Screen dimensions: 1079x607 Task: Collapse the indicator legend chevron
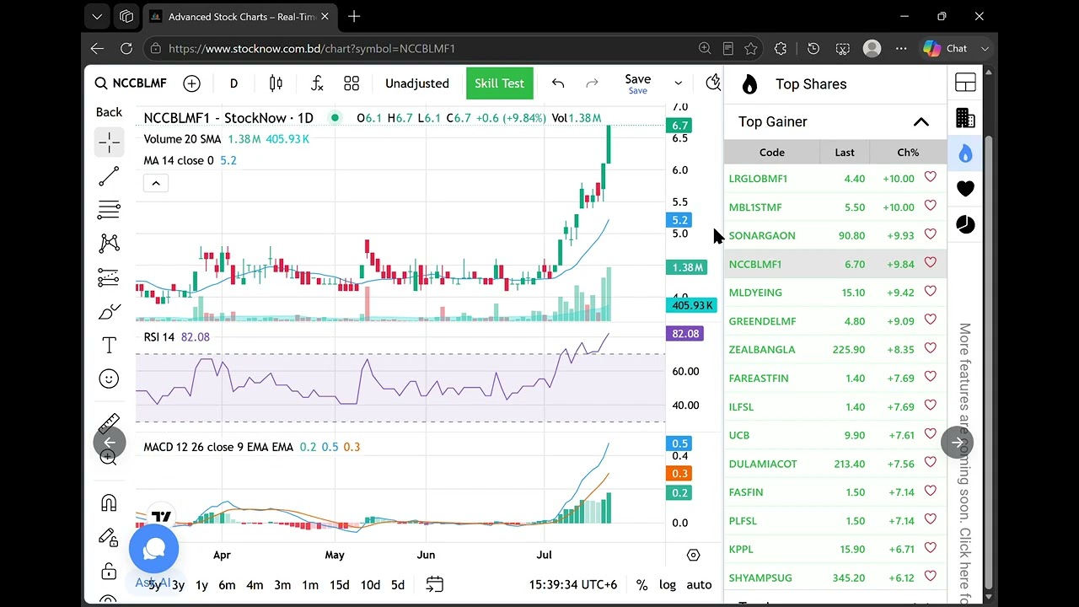[155, 183]
